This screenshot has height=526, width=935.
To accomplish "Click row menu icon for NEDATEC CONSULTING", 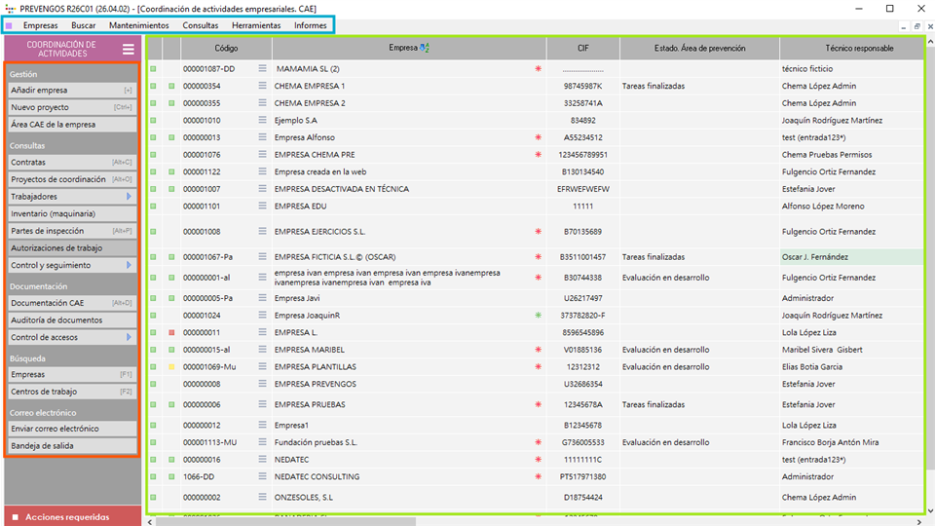I will (x=261, y=476).
